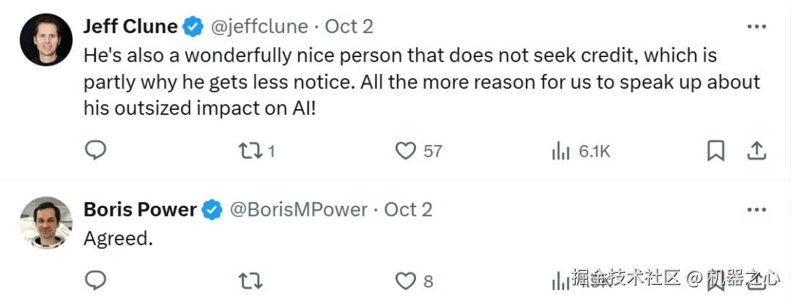Bookmark Jeff Clune's tweet
This screenshot has width=791, height=298.
point(716,151)
